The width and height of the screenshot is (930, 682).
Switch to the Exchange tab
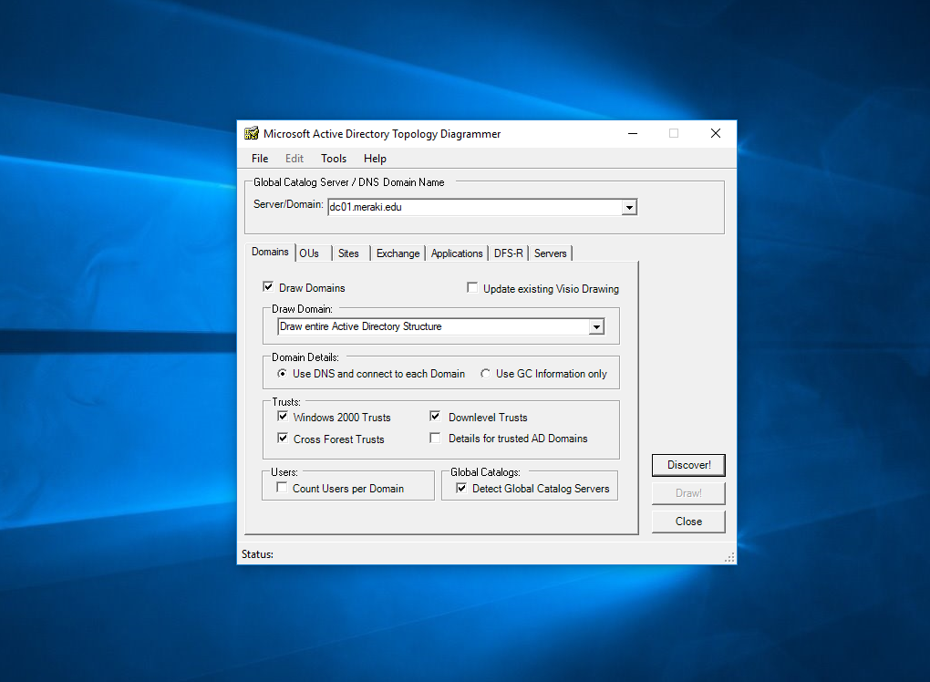click(x=398, y=253)
